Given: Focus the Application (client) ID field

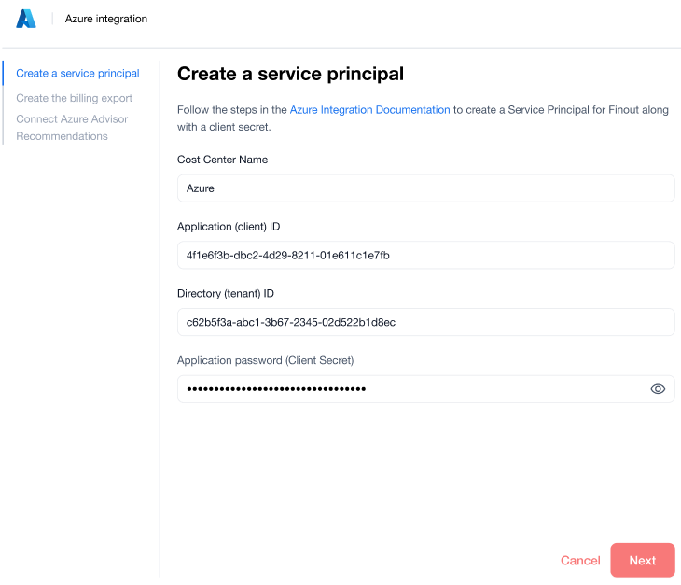Looking at the screenshot, I should pos(425,255).
